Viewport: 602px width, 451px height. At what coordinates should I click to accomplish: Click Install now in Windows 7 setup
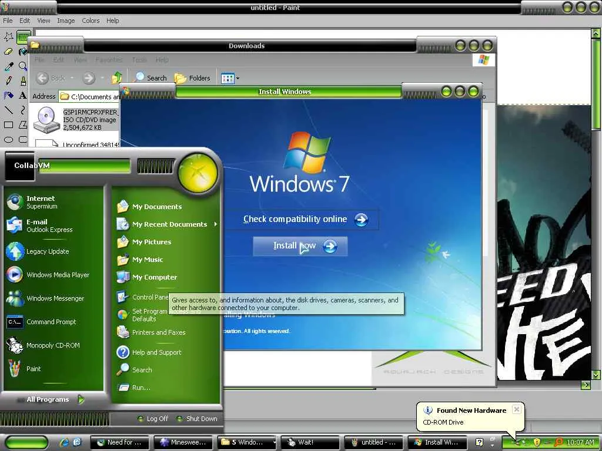[300, 246]
